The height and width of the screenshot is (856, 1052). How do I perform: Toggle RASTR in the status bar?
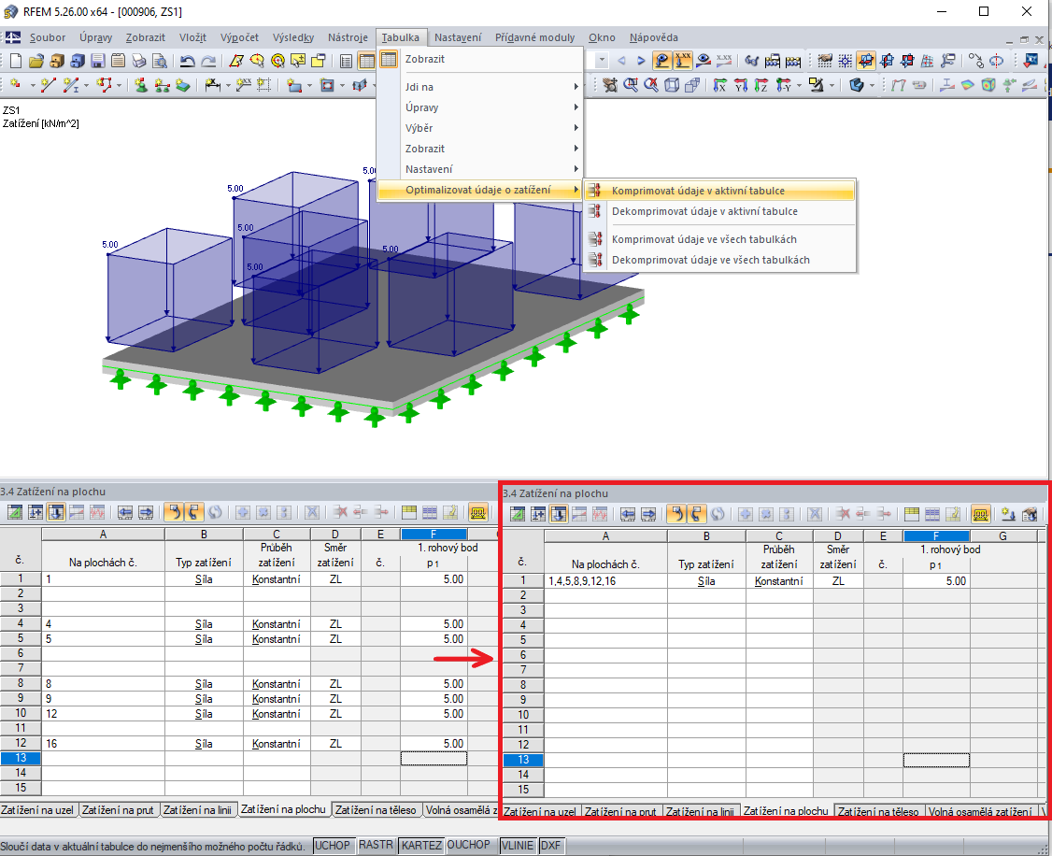tap(376, 846)
